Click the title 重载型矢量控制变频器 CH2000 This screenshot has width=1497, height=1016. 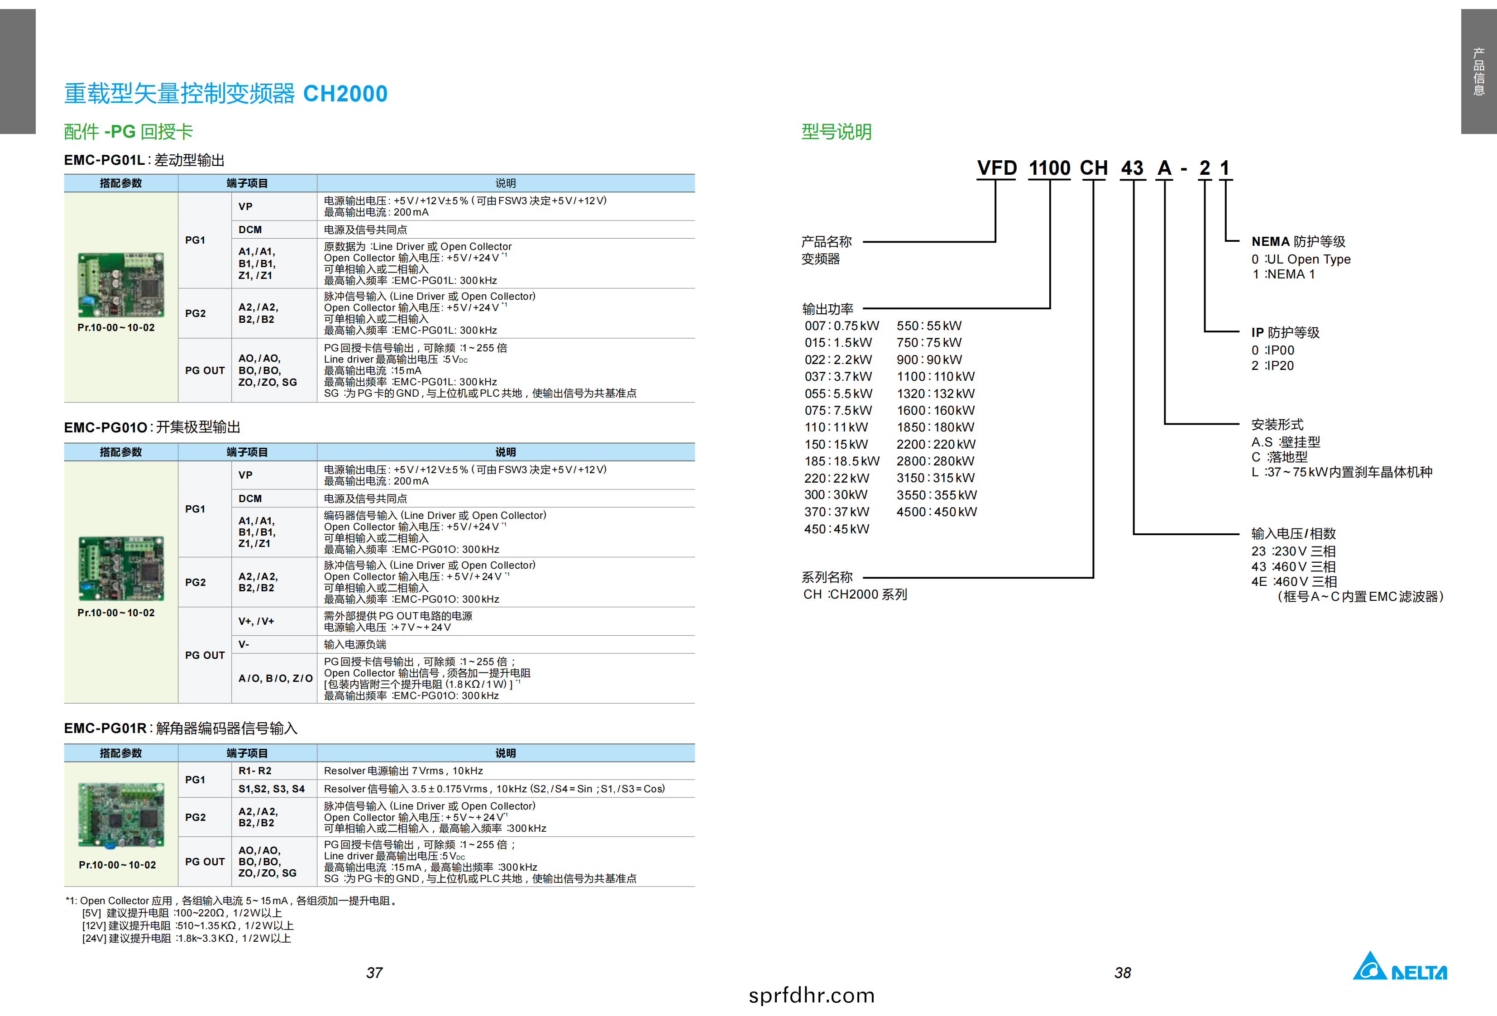tap(225, 94)
